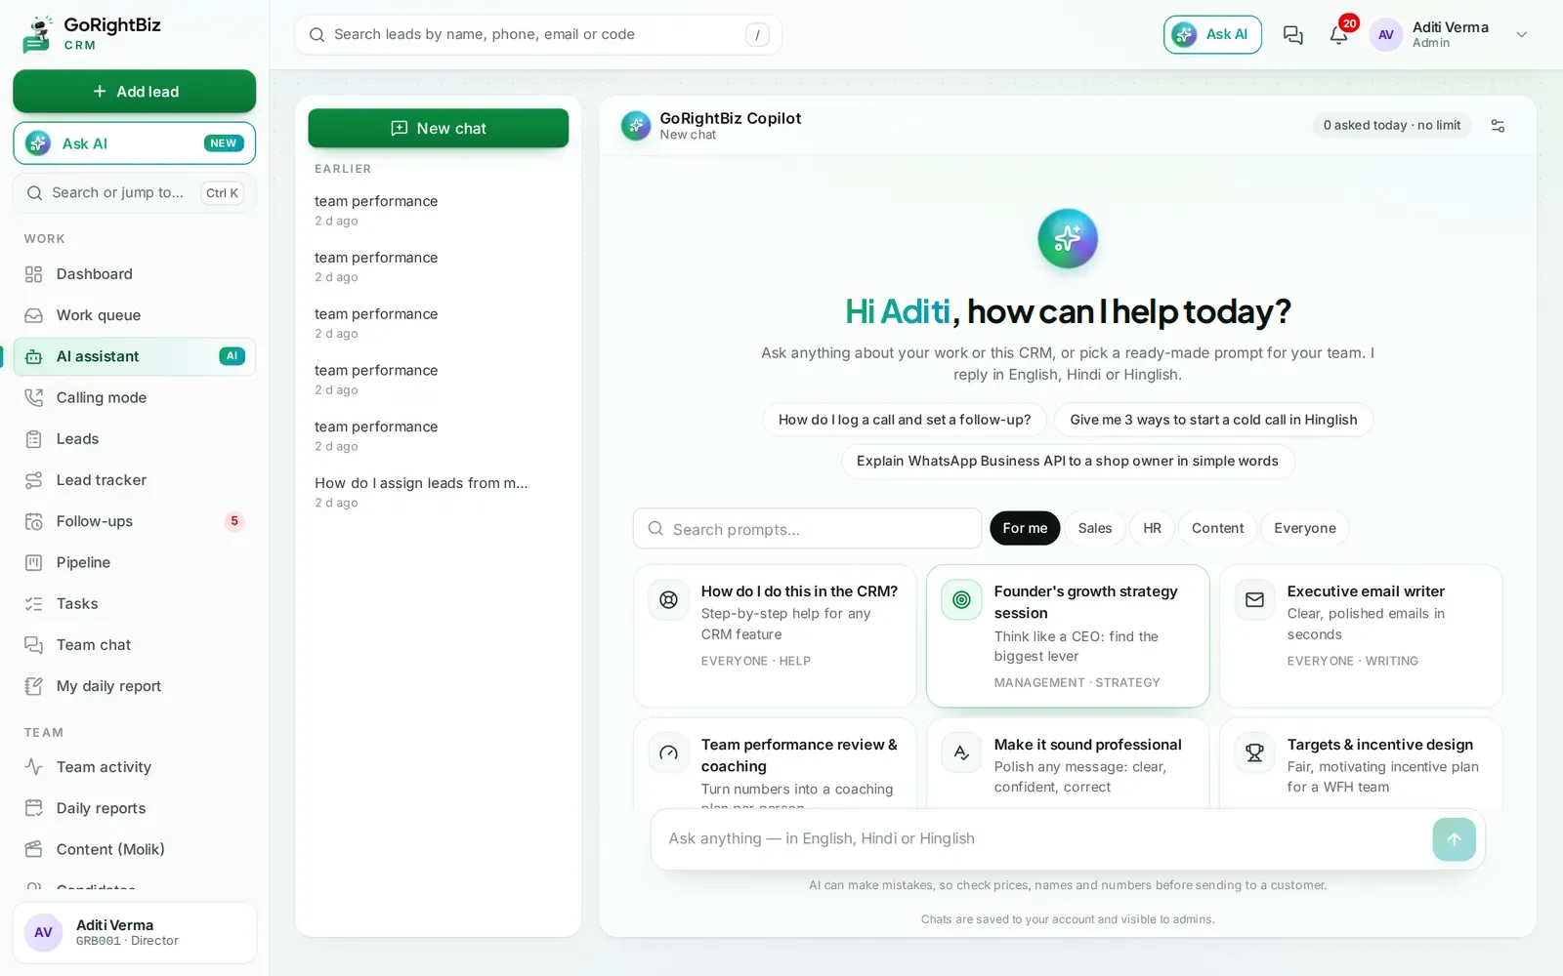Viewport: 1563px width, 976px height.
Task: Open Daily reports in sidebar
Action: click(135, 808)
